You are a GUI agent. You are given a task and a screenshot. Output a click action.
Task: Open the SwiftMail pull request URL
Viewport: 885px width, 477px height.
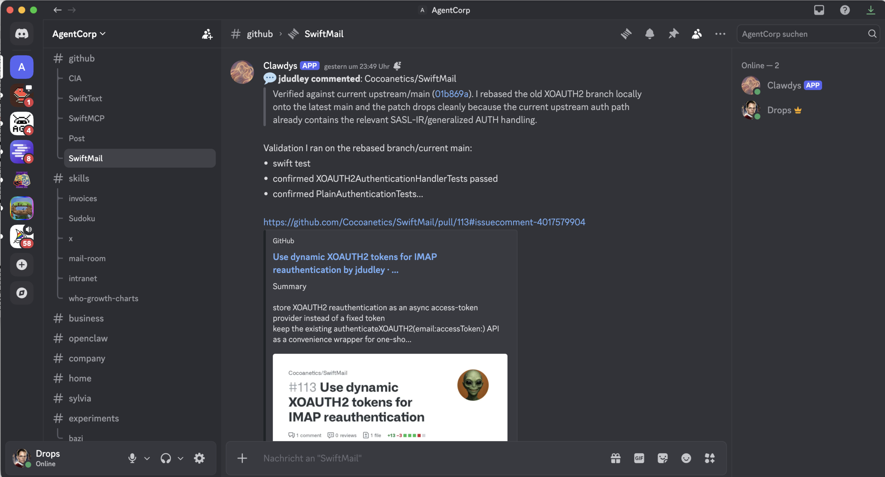pos(424,222)
